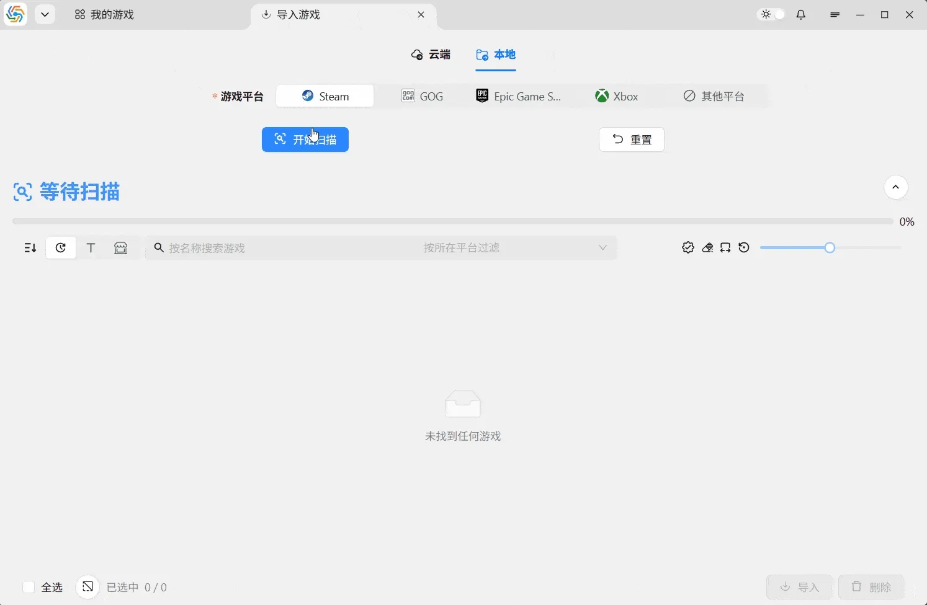The height and width of the screenshot is (605, 927).
Task: Select sort by name T icon
Action: pos(91,248)
